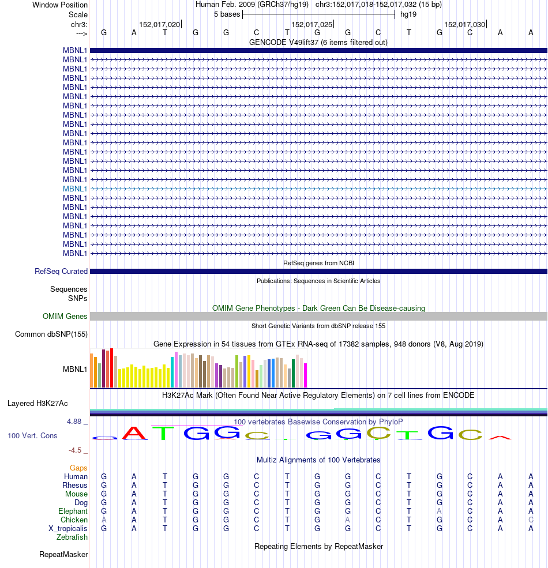The height and width of the screenshot is (568, 548).
Task: Click the RefSeq Curated label
Action: (x=61, y=272)
